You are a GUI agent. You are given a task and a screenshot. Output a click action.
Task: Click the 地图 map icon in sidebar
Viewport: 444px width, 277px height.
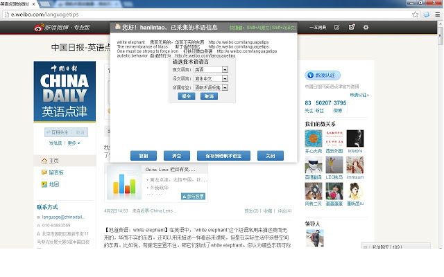coord(44,184)
